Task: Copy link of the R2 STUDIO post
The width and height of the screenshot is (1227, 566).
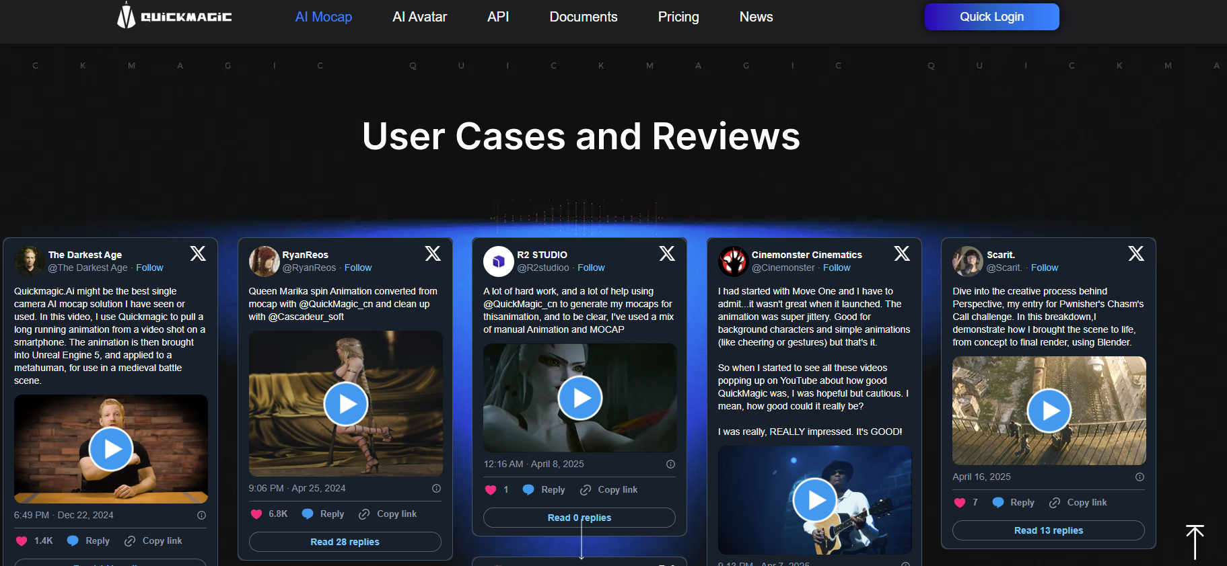Action: pos(608,490)
